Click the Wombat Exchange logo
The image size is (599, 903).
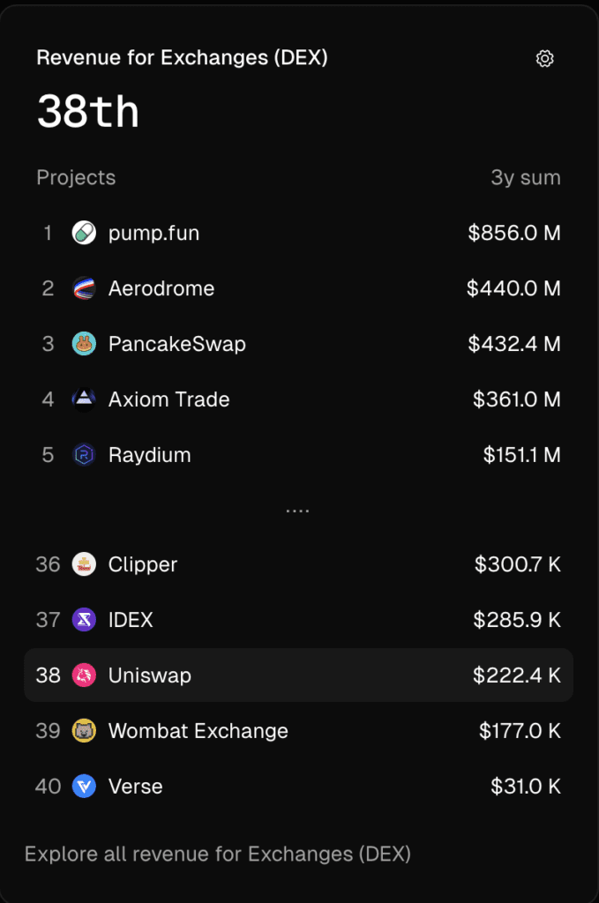click(x=84, y=731)
